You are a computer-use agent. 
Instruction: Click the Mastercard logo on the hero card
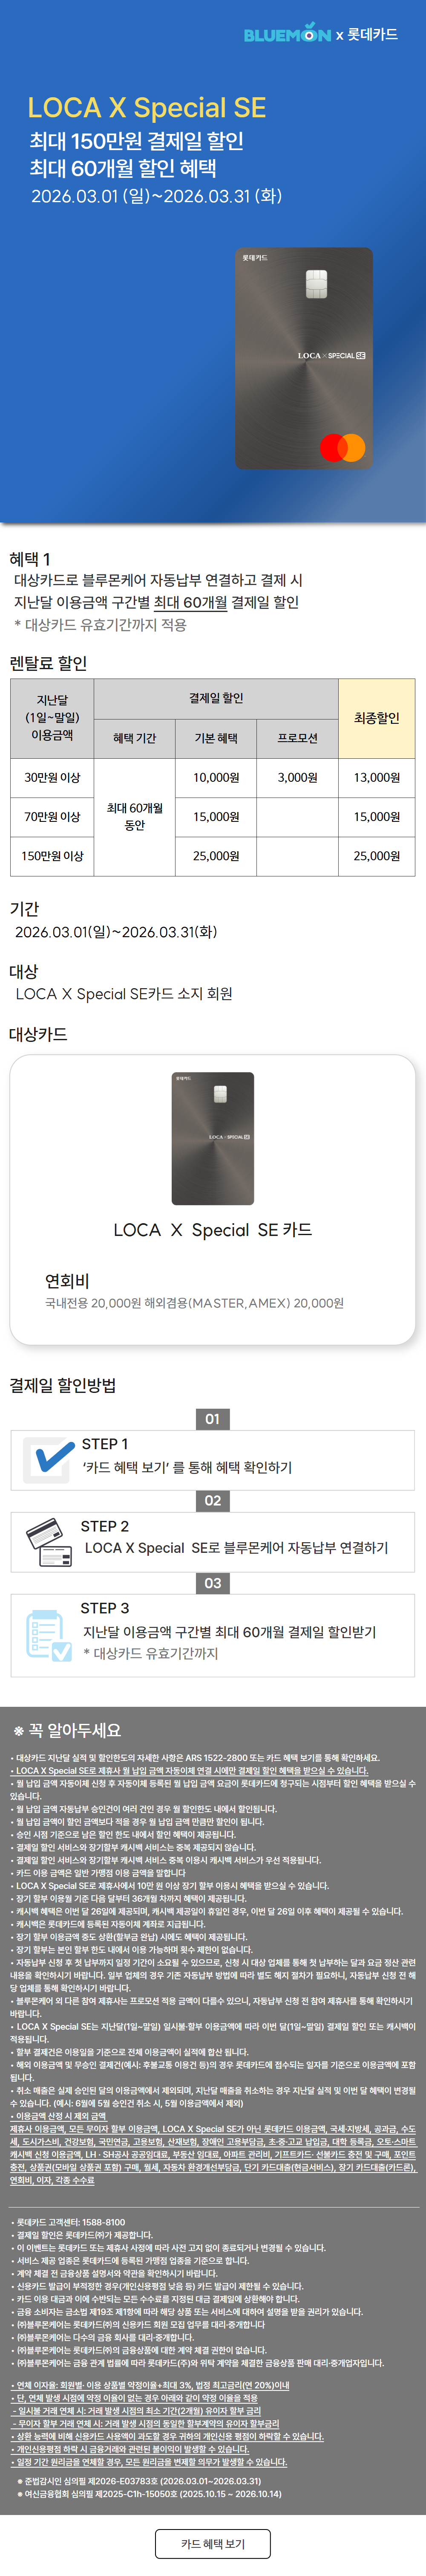[x=342, y=447]
